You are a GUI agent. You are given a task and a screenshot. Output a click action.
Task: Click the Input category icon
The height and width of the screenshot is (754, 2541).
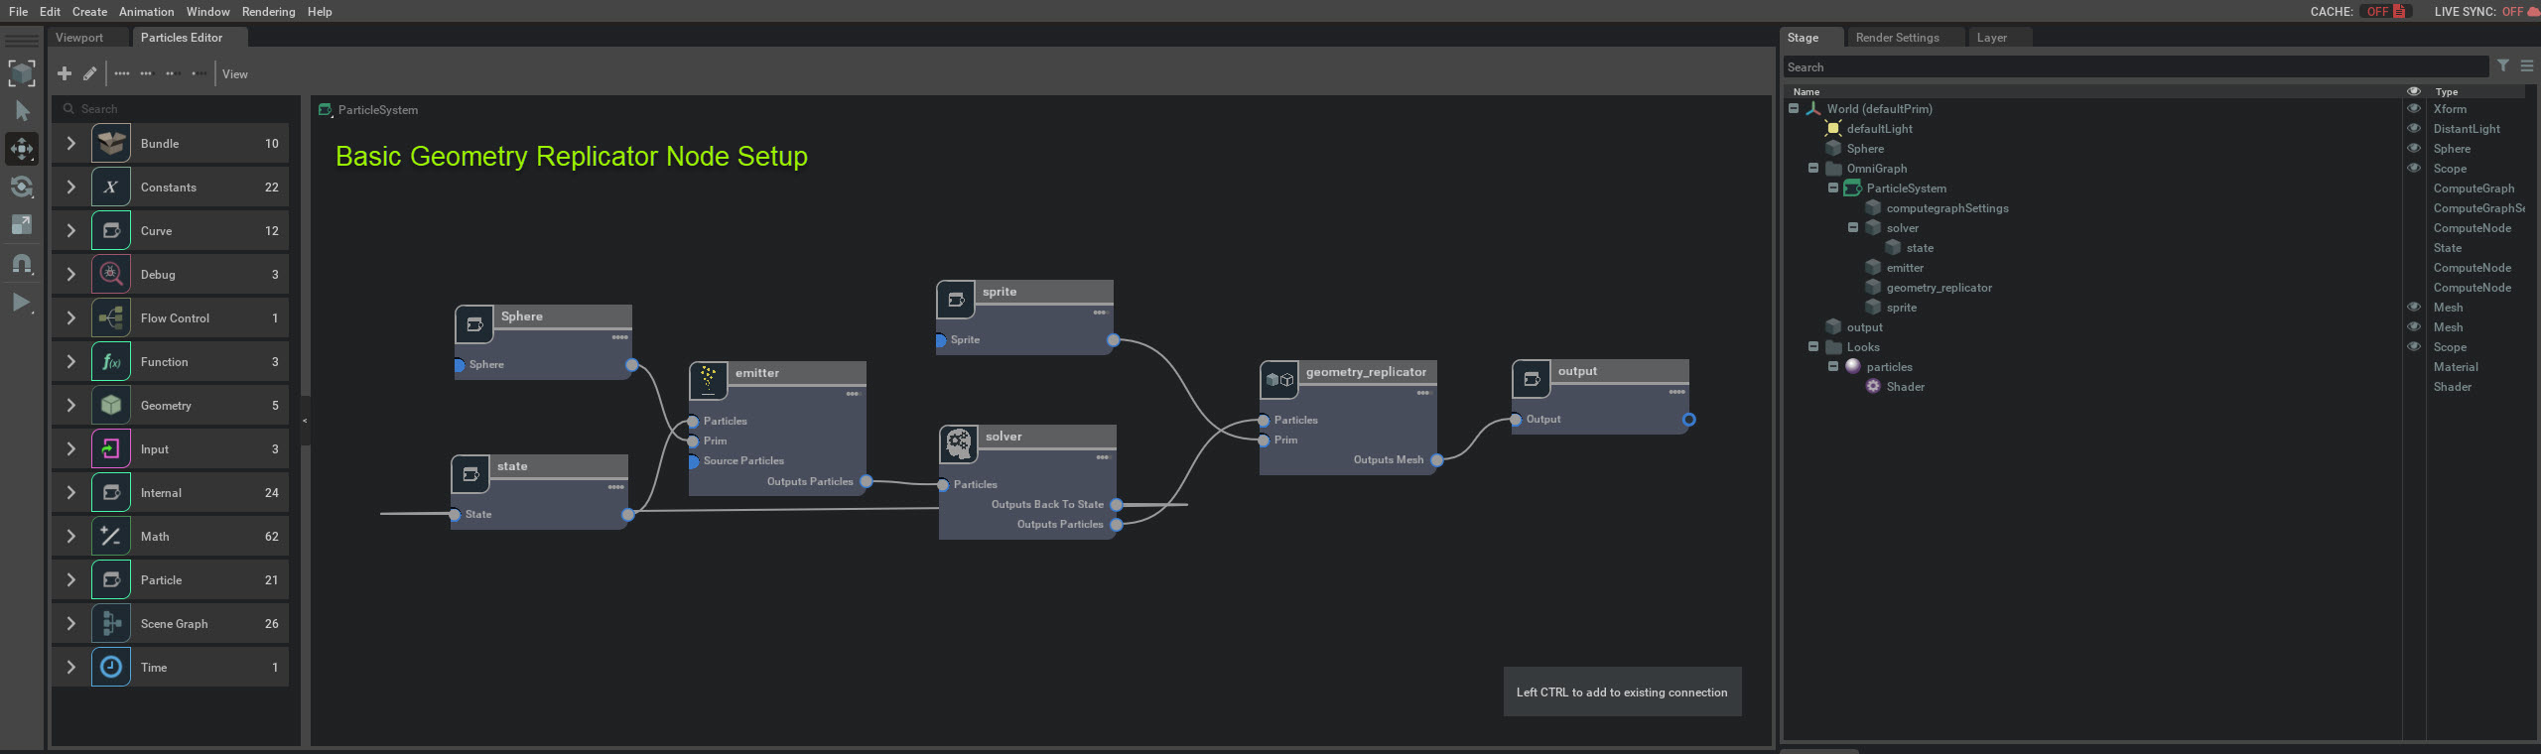pyautogui.click(x=111, y=449)
